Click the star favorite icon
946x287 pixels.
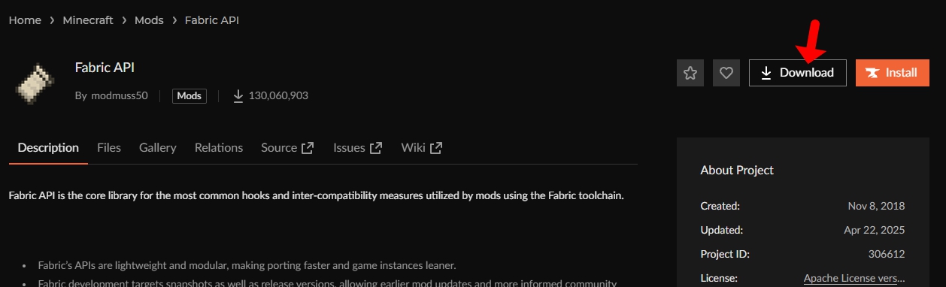(x=690, y=73)
